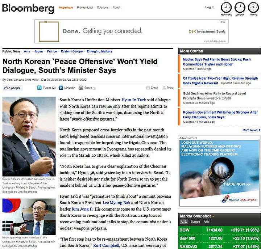Click Trade Now in Bursa Malaysia ad
The height and width of the screenshot is (249, 261).
[x=236, y=184]
